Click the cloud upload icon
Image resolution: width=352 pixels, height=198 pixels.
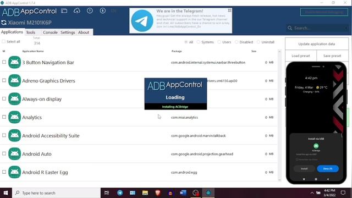click(77, 11)
